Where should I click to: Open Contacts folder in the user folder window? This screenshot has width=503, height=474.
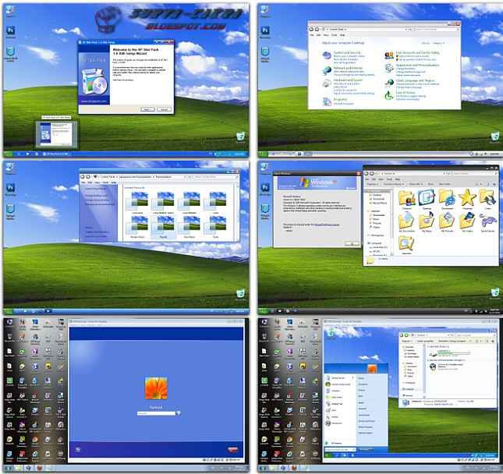(x=406, y=199)
